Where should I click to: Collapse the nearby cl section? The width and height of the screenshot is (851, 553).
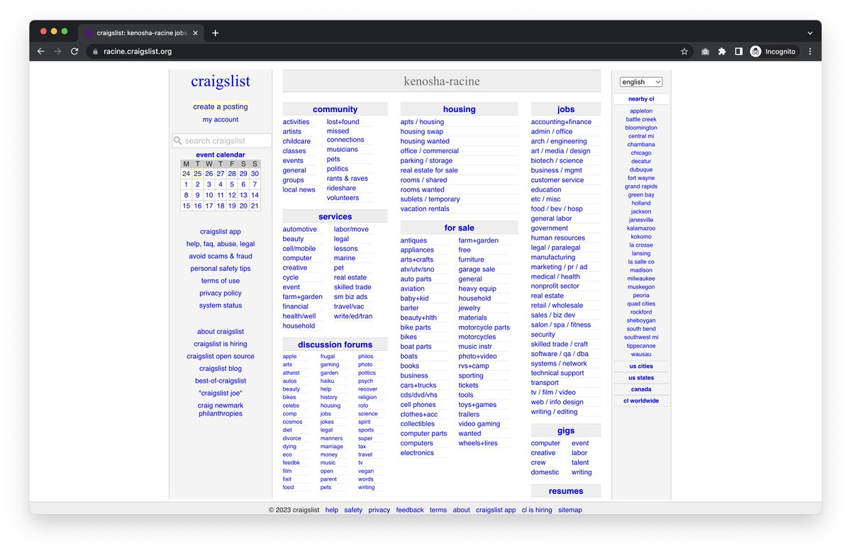[x=641, y=99]
